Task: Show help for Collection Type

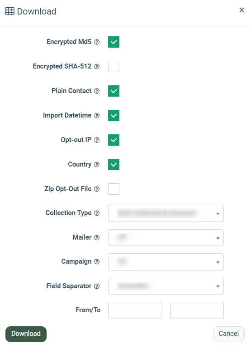Action: click(x=97, y=213)
